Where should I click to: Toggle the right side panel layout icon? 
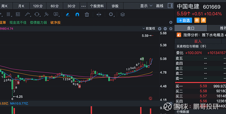(170, 6)
